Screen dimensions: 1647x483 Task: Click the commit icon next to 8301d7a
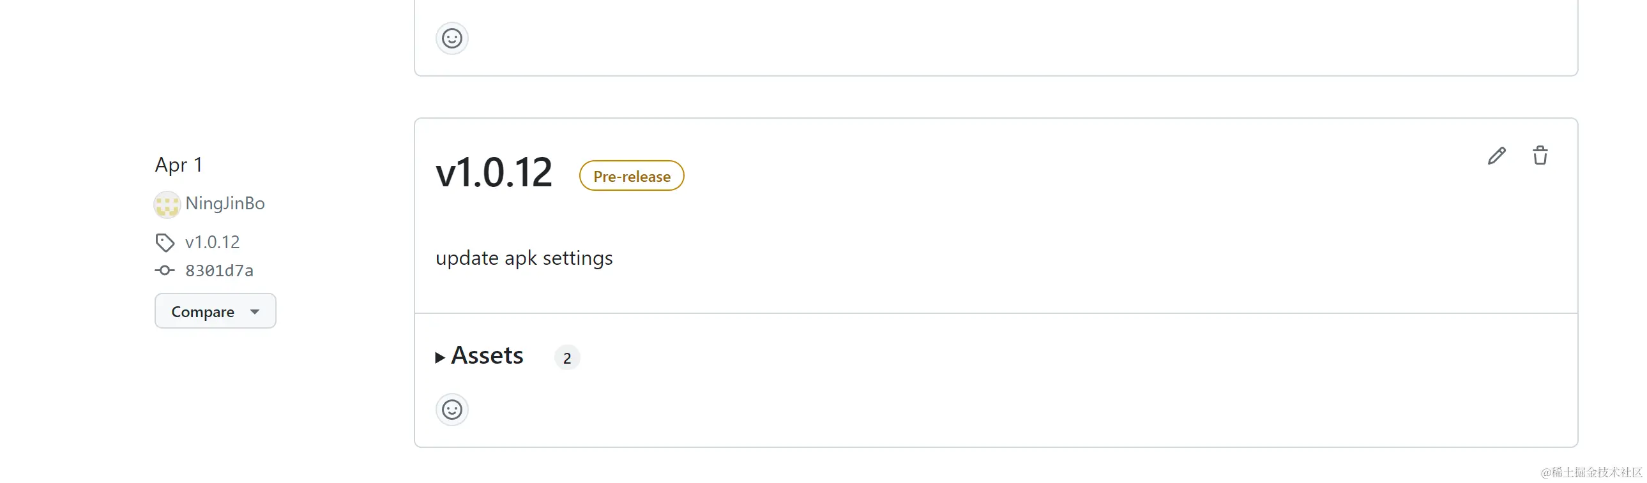pyautogui.click(x=165, y=271)
